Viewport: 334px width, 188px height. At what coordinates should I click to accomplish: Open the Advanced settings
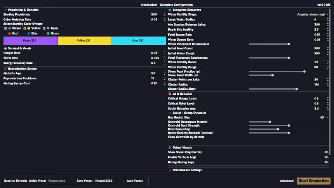coord(287,181)
